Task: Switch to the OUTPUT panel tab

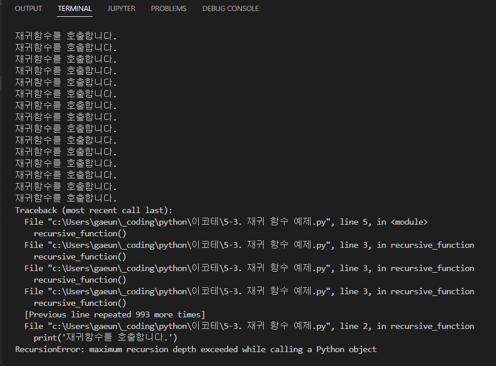Action: point(28,9)
